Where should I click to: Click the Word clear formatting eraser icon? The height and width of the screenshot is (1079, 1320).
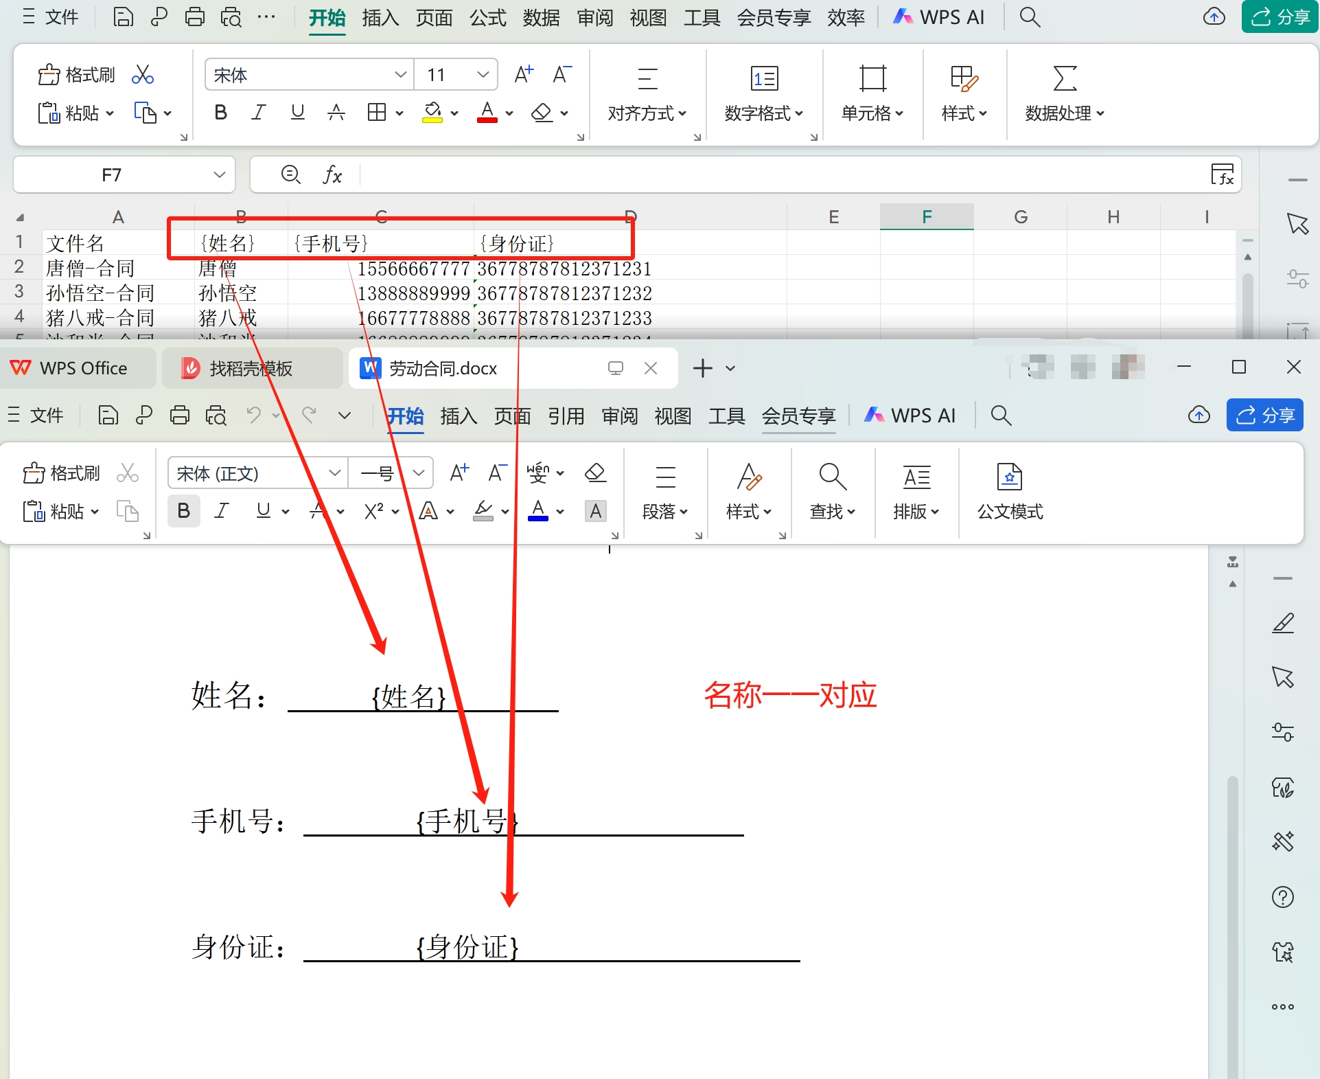[594, 473]
